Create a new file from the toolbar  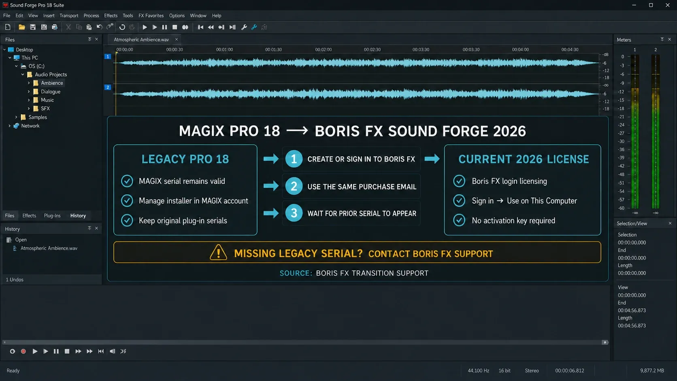point(8,27)
